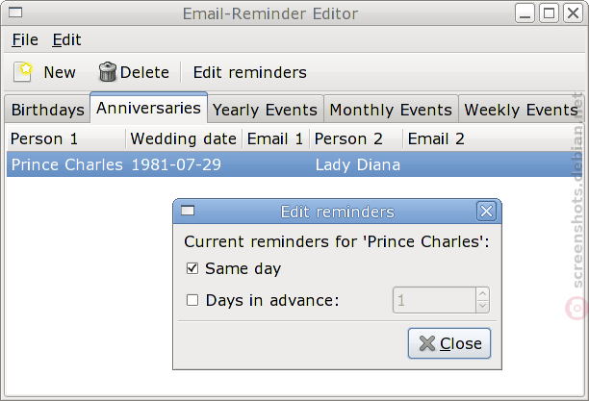Sort by the Wedding date column header

[x=183, y=138]
